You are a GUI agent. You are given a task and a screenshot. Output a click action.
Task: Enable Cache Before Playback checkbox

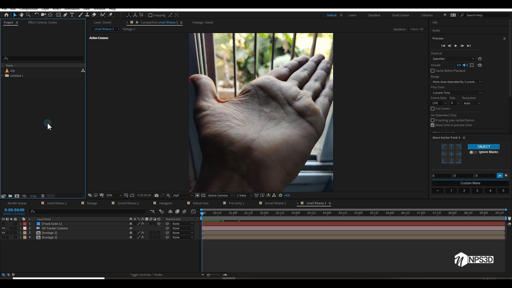tap(433, 71)
